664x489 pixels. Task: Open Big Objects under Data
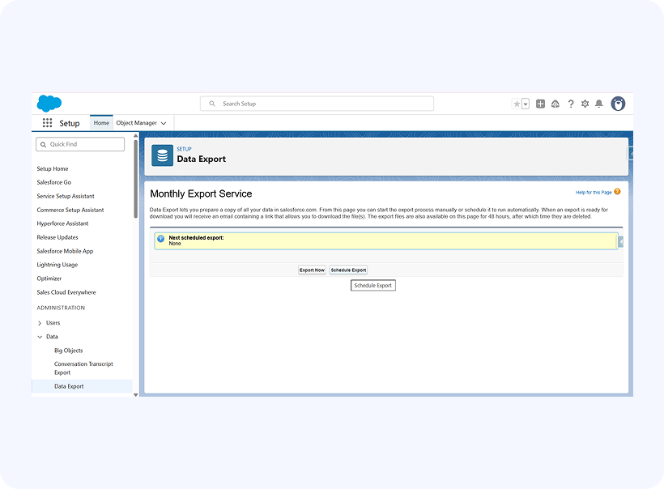[x=69, y=350]
